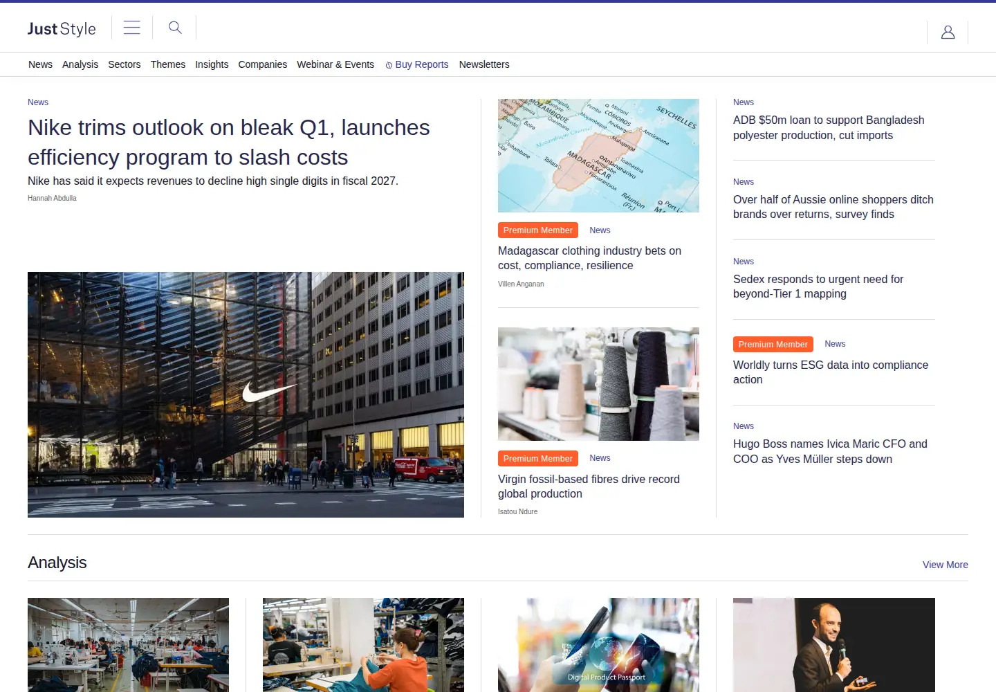Read the Nike trims outlook headline article
Screen dimensions: 996x692
[x=229, y=142]
